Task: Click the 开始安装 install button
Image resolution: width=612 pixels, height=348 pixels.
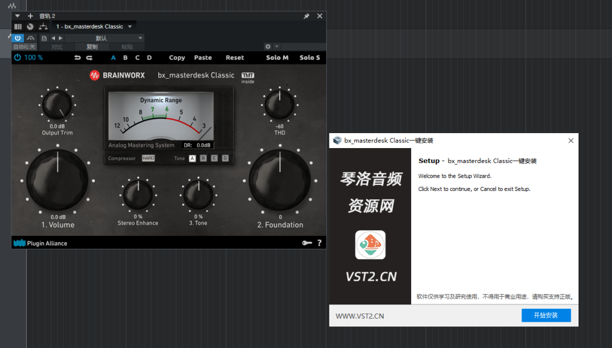Action: pos(546,315)
